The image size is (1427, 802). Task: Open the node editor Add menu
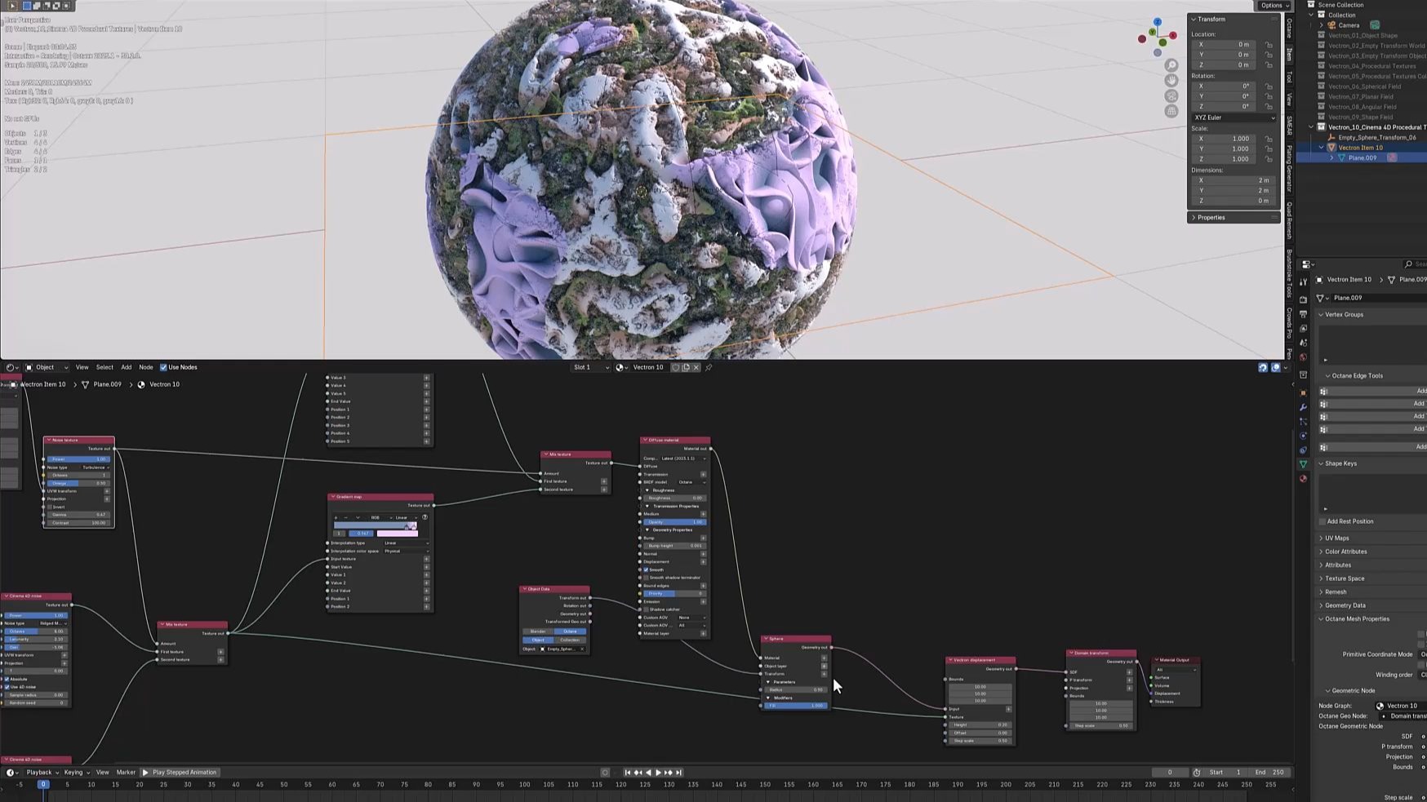(x=126, y=367)
